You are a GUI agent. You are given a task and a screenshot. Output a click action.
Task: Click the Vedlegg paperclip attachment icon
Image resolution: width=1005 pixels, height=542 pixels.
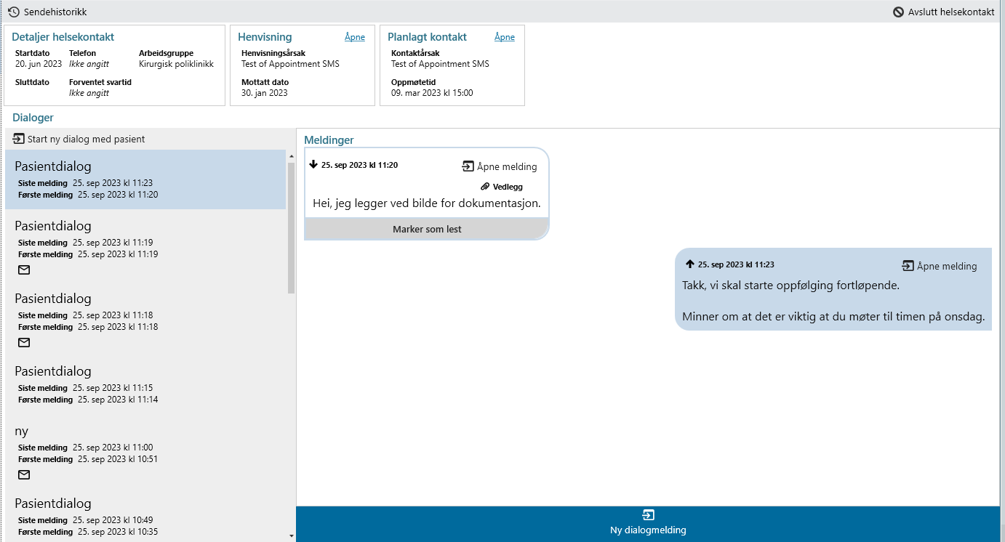pos(486,187)
